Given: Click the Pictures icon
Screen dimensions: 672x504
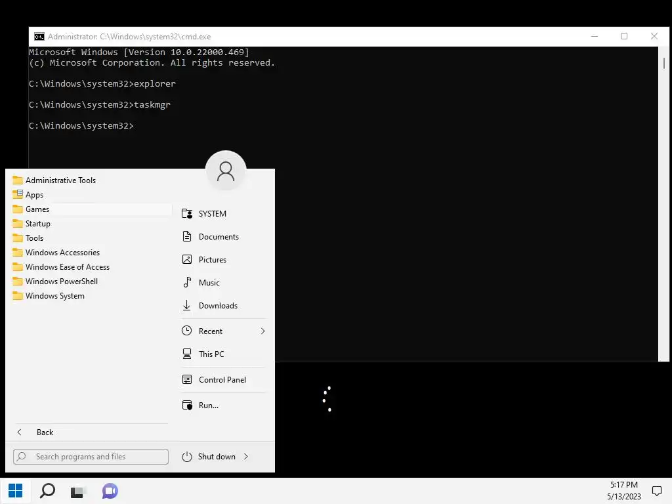Looking at the screenshot, I should (x=187, y=259).
